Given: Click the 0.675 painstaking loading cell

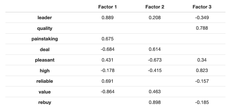Looking at the screenshot, I should 108,39.
